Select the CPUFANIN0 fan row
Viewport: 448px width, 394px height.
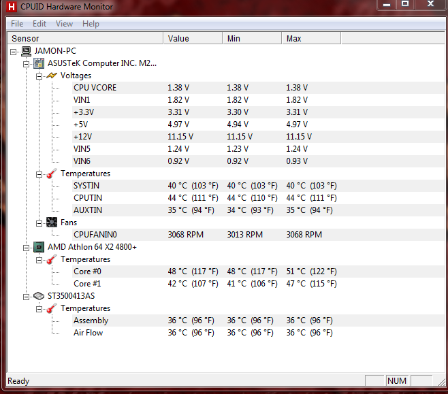259,235
